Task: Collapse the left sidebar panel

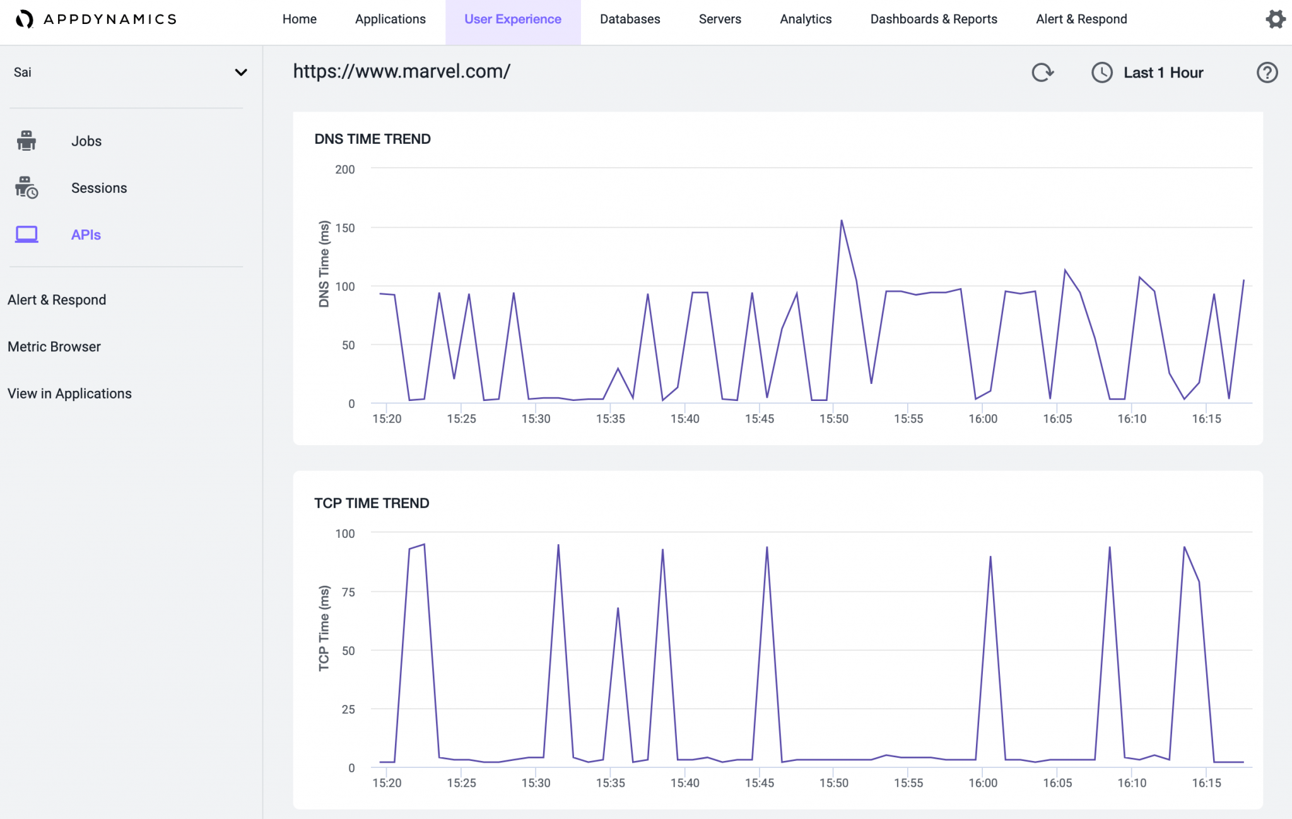Action: 240,73
